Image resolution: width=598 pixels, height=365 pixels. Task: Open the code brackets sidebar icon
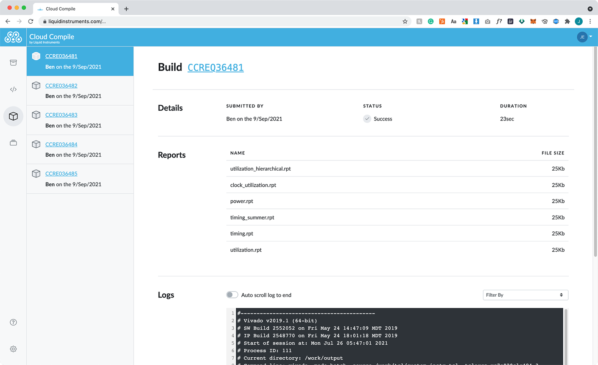click(x=13, y=89)
